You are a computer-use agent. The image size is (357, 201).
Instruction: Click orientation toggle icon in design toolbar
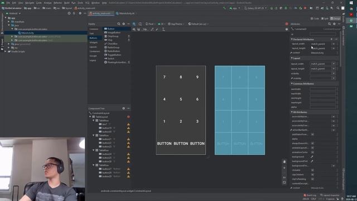(x=140, y=23)
